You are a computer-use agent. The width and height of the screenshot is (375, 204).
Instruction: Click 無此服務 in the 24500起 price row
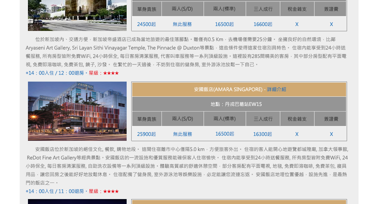tap(182, 24)
